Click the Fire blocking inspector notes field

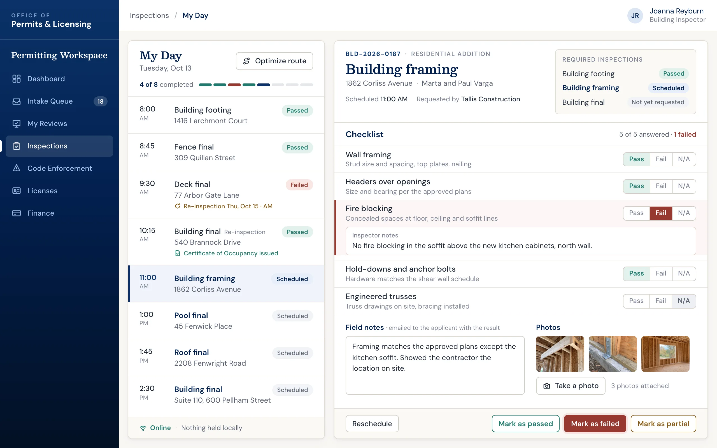tap(521, 241)
